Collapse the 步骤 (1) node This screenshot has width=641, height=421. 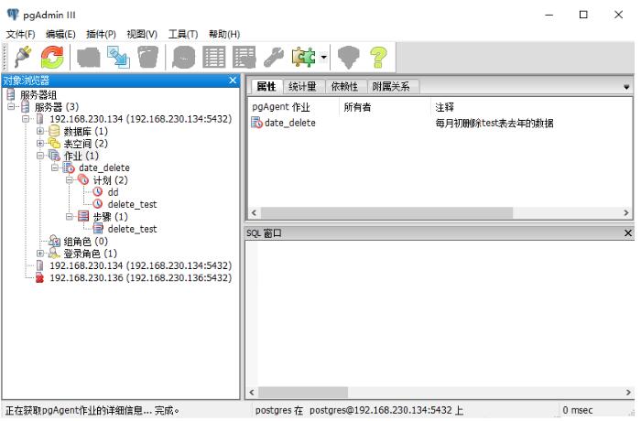pyautogui.click(x=70, y=217)
